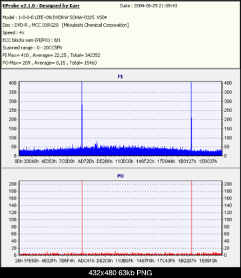
Task: Click the Speed 4x line
Action: click(13, 33)
